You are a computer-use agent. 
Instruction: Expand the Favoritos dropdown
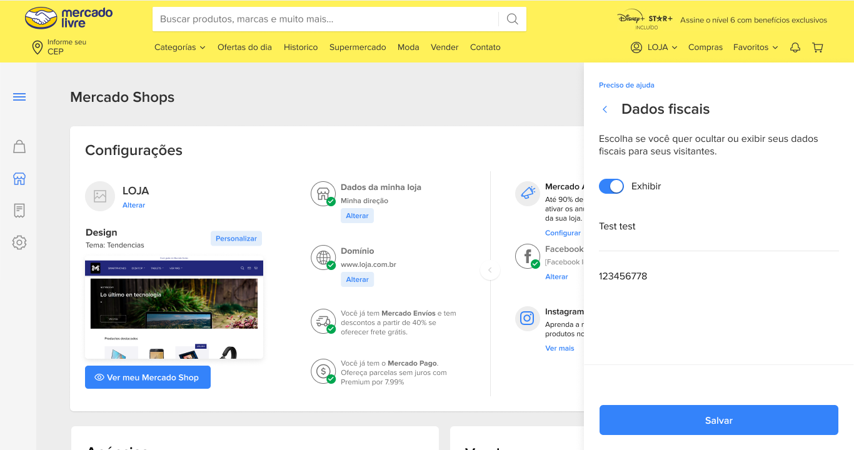coord(756,47)
